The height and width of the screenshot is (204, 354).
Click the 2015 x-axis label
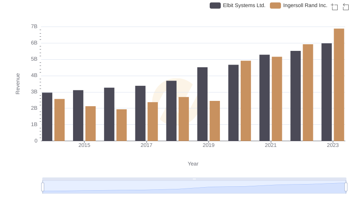click(84, 145)
